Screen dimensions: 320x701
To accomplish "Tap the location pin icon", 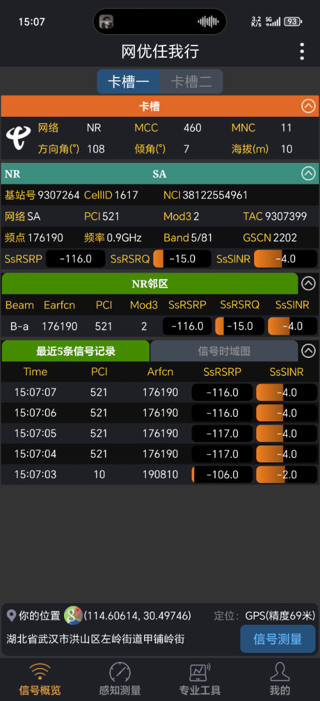I will 12,616.
